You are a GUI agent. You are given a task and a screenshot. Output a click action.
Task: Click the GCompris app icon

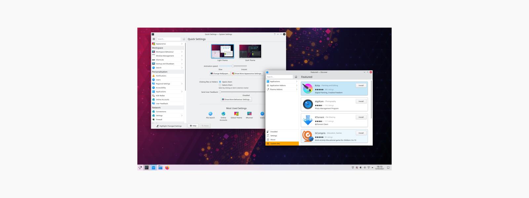click(308, 136)
